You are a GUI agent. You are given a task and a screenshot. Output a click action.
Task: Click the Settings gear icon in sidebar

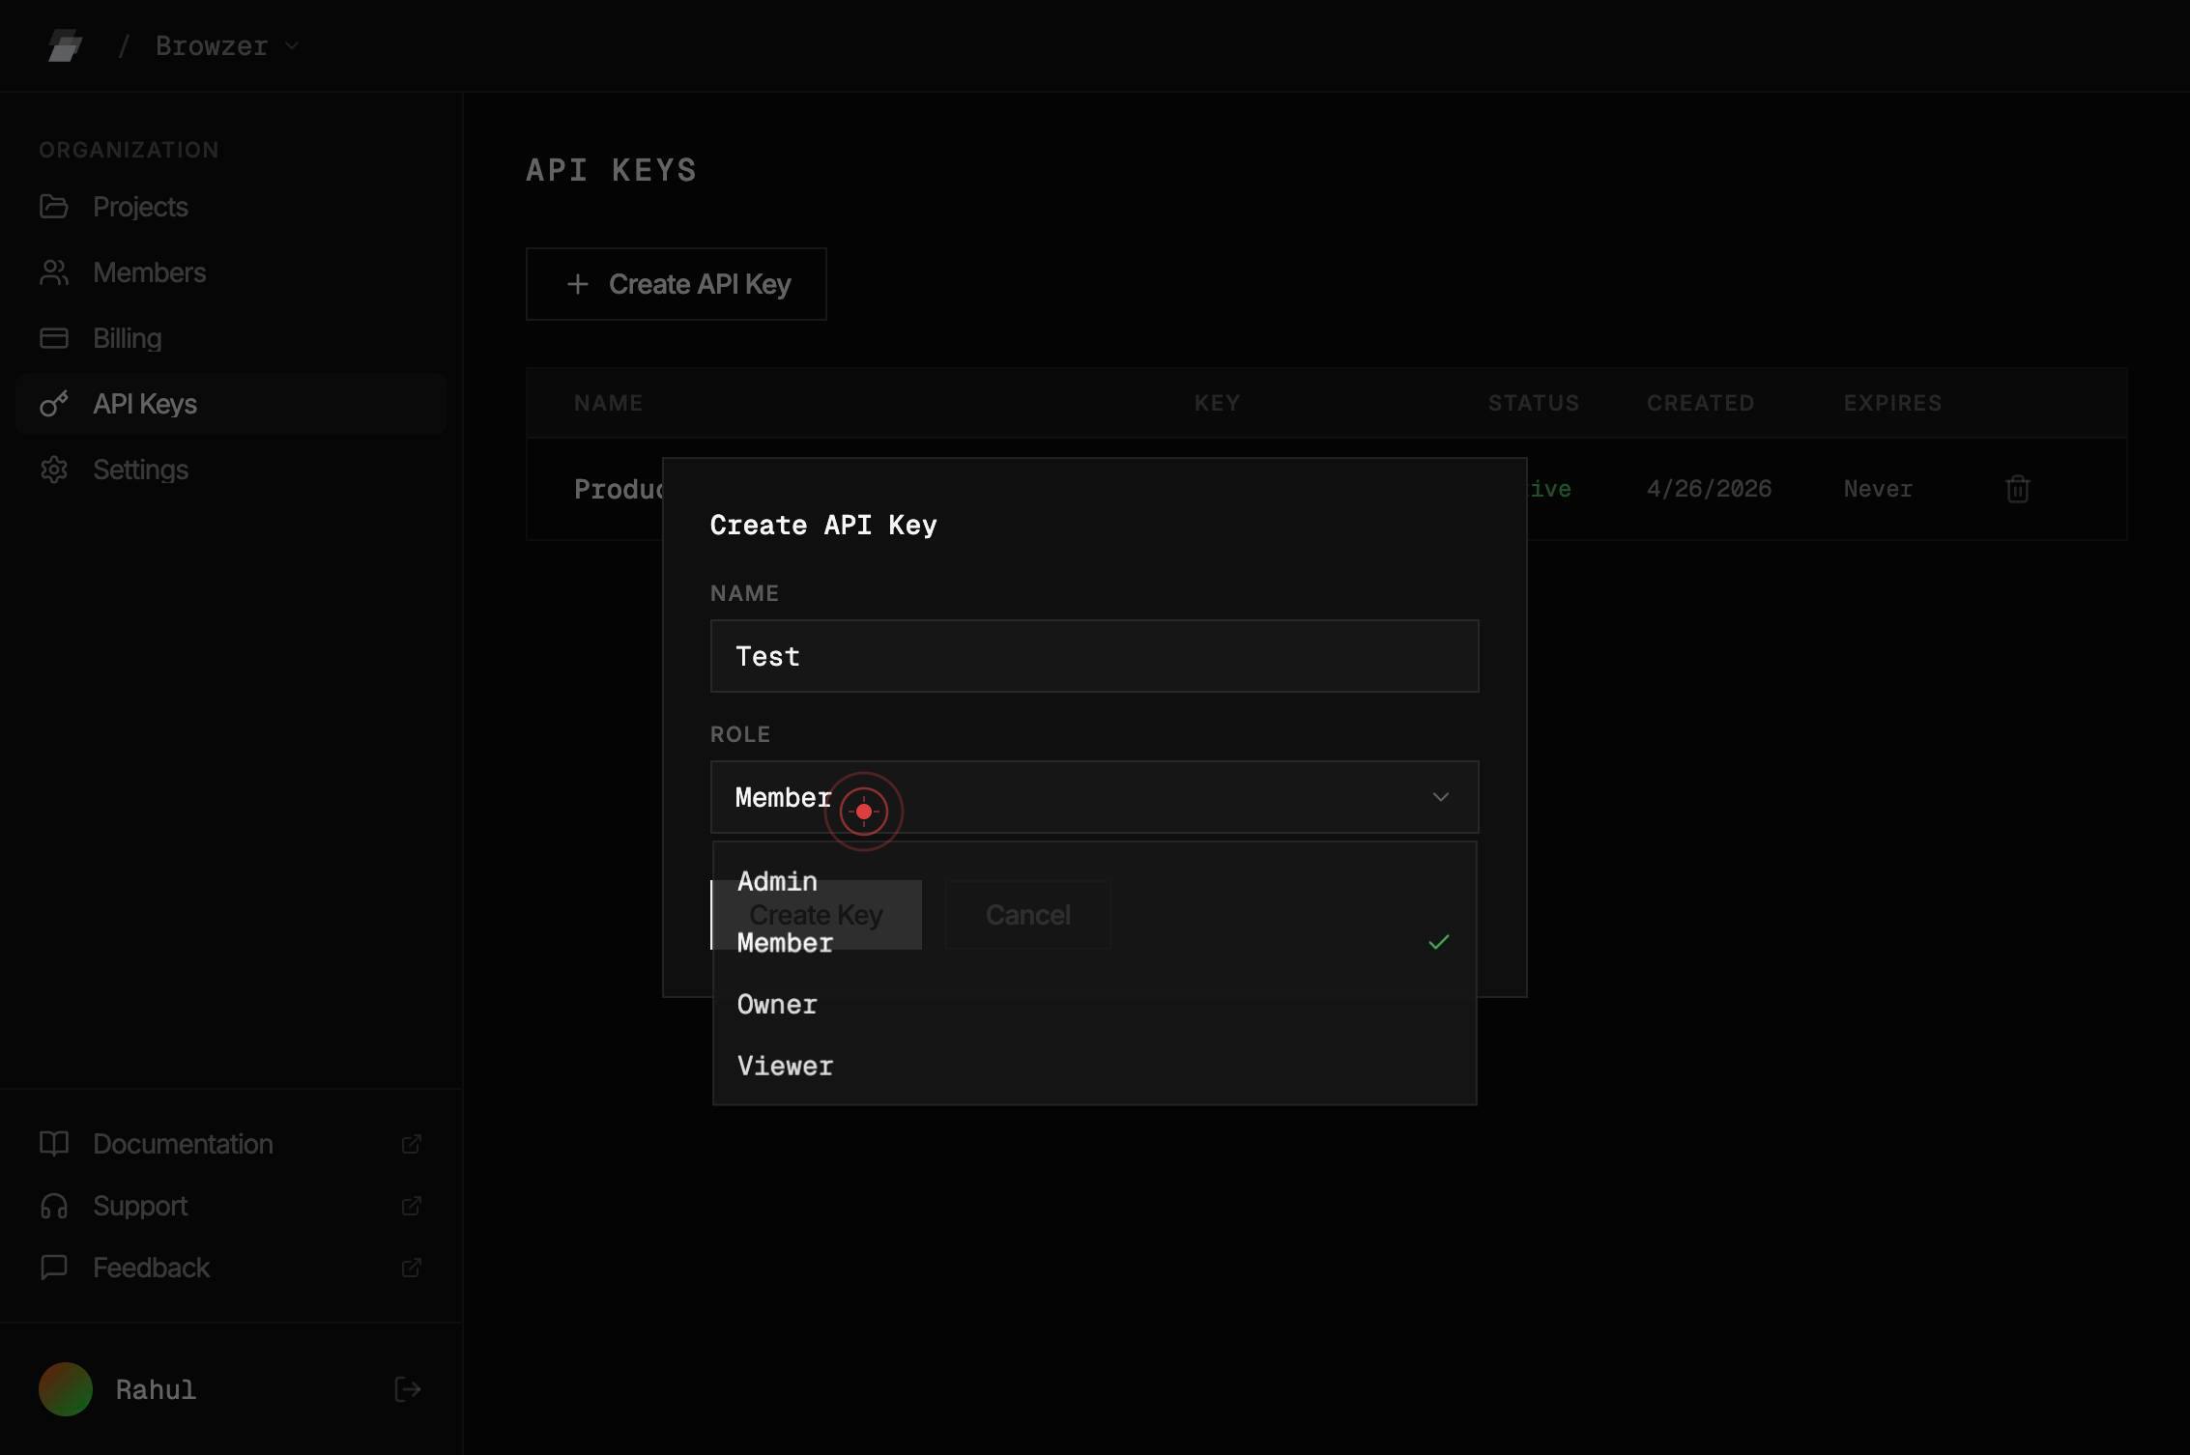coord(54,470)
